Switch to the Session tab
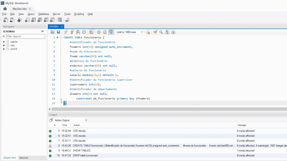The width and height of the screenshot is (287, 161). pos(24,158)
